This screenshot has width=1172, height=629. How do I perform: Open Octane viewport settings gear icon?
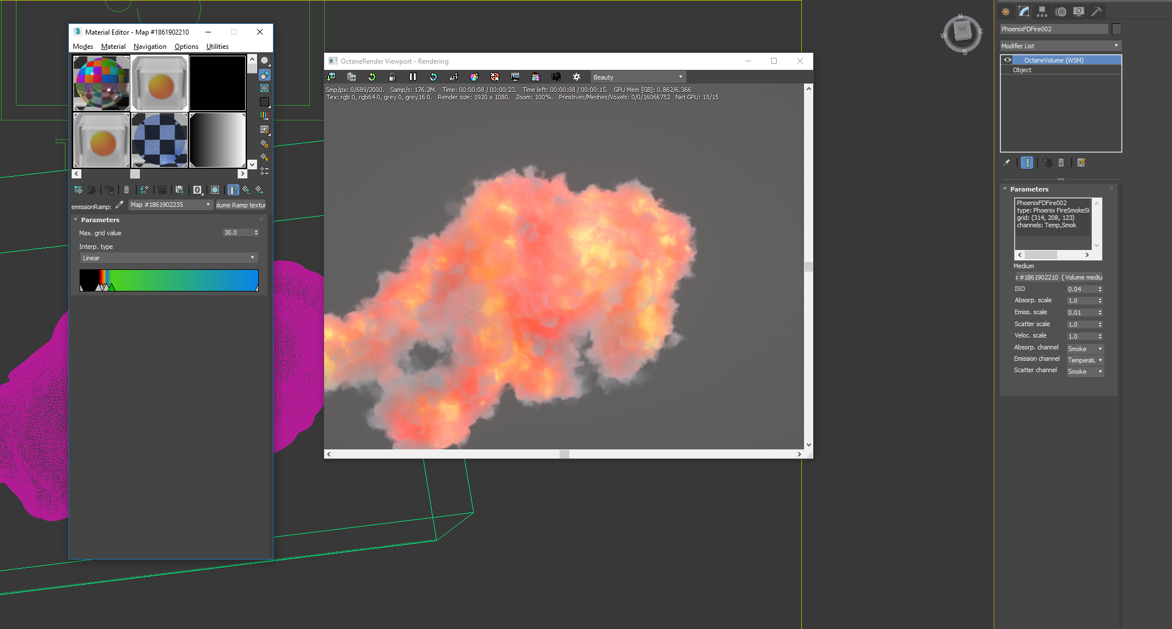(x=577, y=77)
